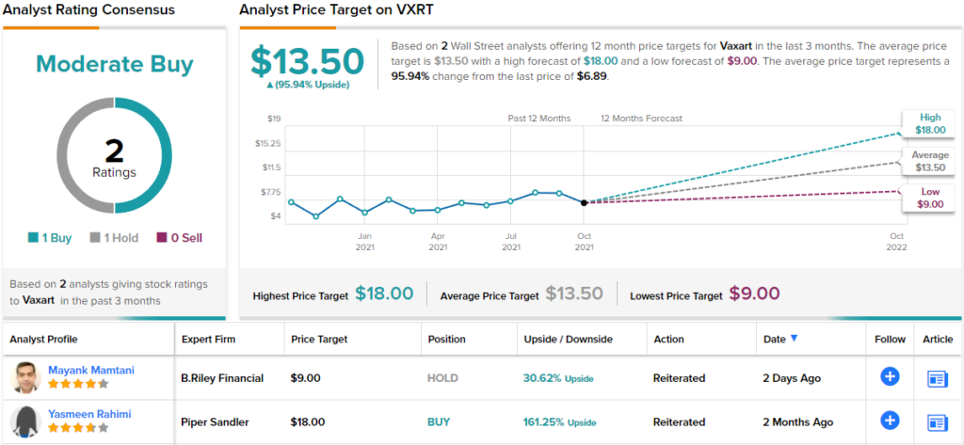Screen dimensions: 964x445
Task: Follow analyst Mayank Mamtani with plus icon
Action: tap(890, 377)
